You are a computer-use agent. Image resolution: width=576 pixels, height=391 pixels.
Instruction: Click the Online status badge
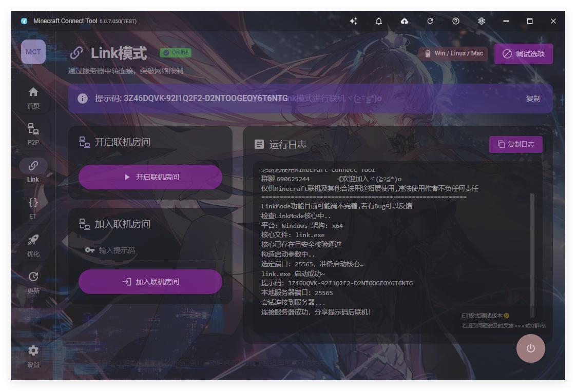pyautogui.click(x=176, y=52)
